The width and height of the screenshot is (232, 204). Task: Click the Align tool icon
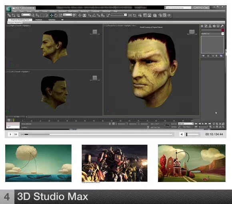click(x=134, y=15)
